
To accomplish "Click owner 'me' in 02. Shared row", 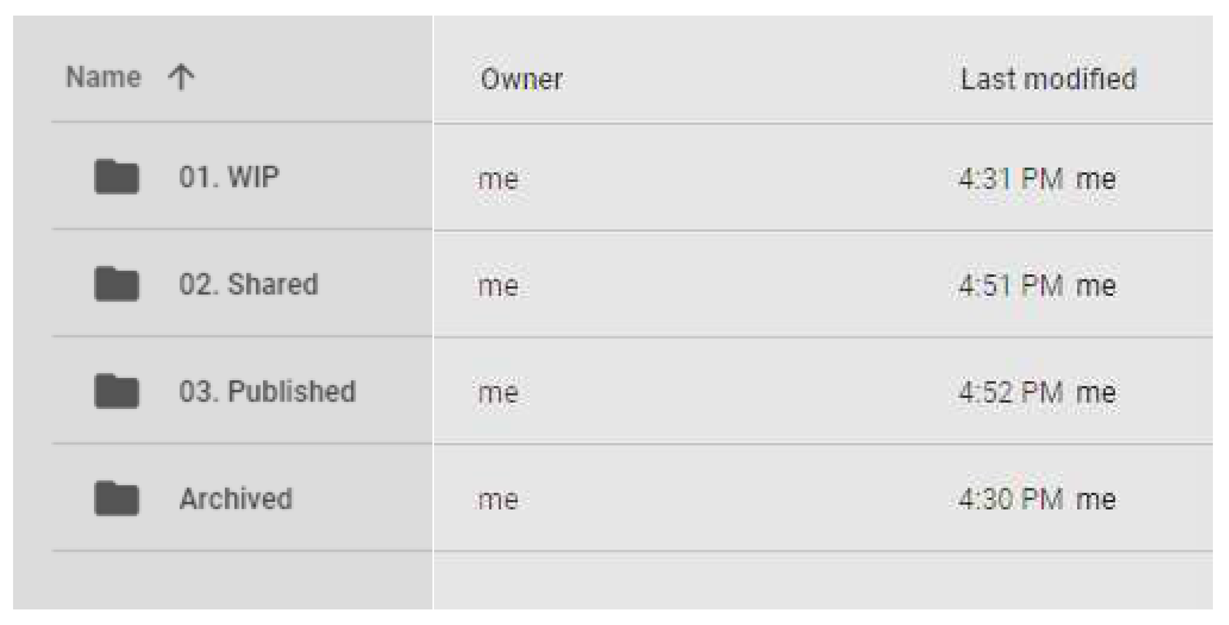I will (498, 286).
